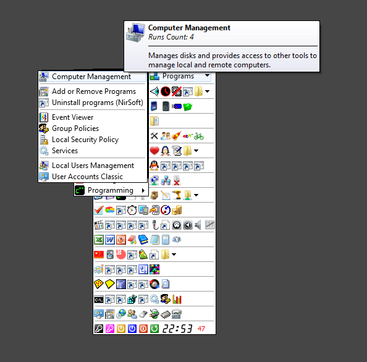Click the MP3 player device icon

(x=166, y=106)
